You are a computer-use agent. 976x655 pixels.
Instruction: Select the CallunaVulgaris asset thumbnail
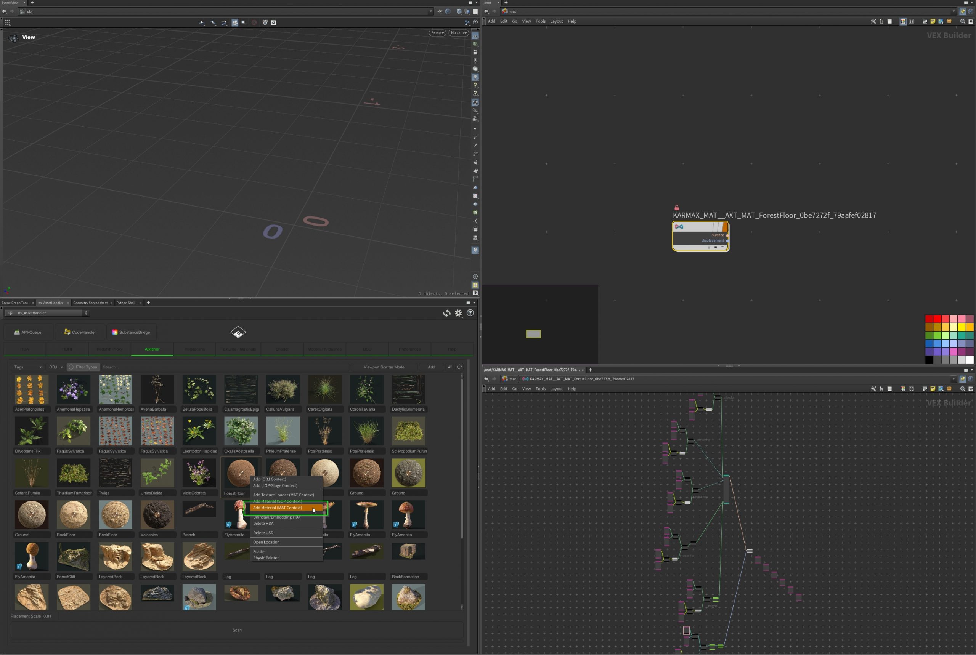point(283,389)
